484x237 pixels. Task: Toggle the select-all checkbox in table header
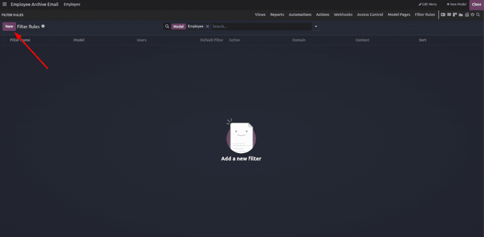(4, 40)
